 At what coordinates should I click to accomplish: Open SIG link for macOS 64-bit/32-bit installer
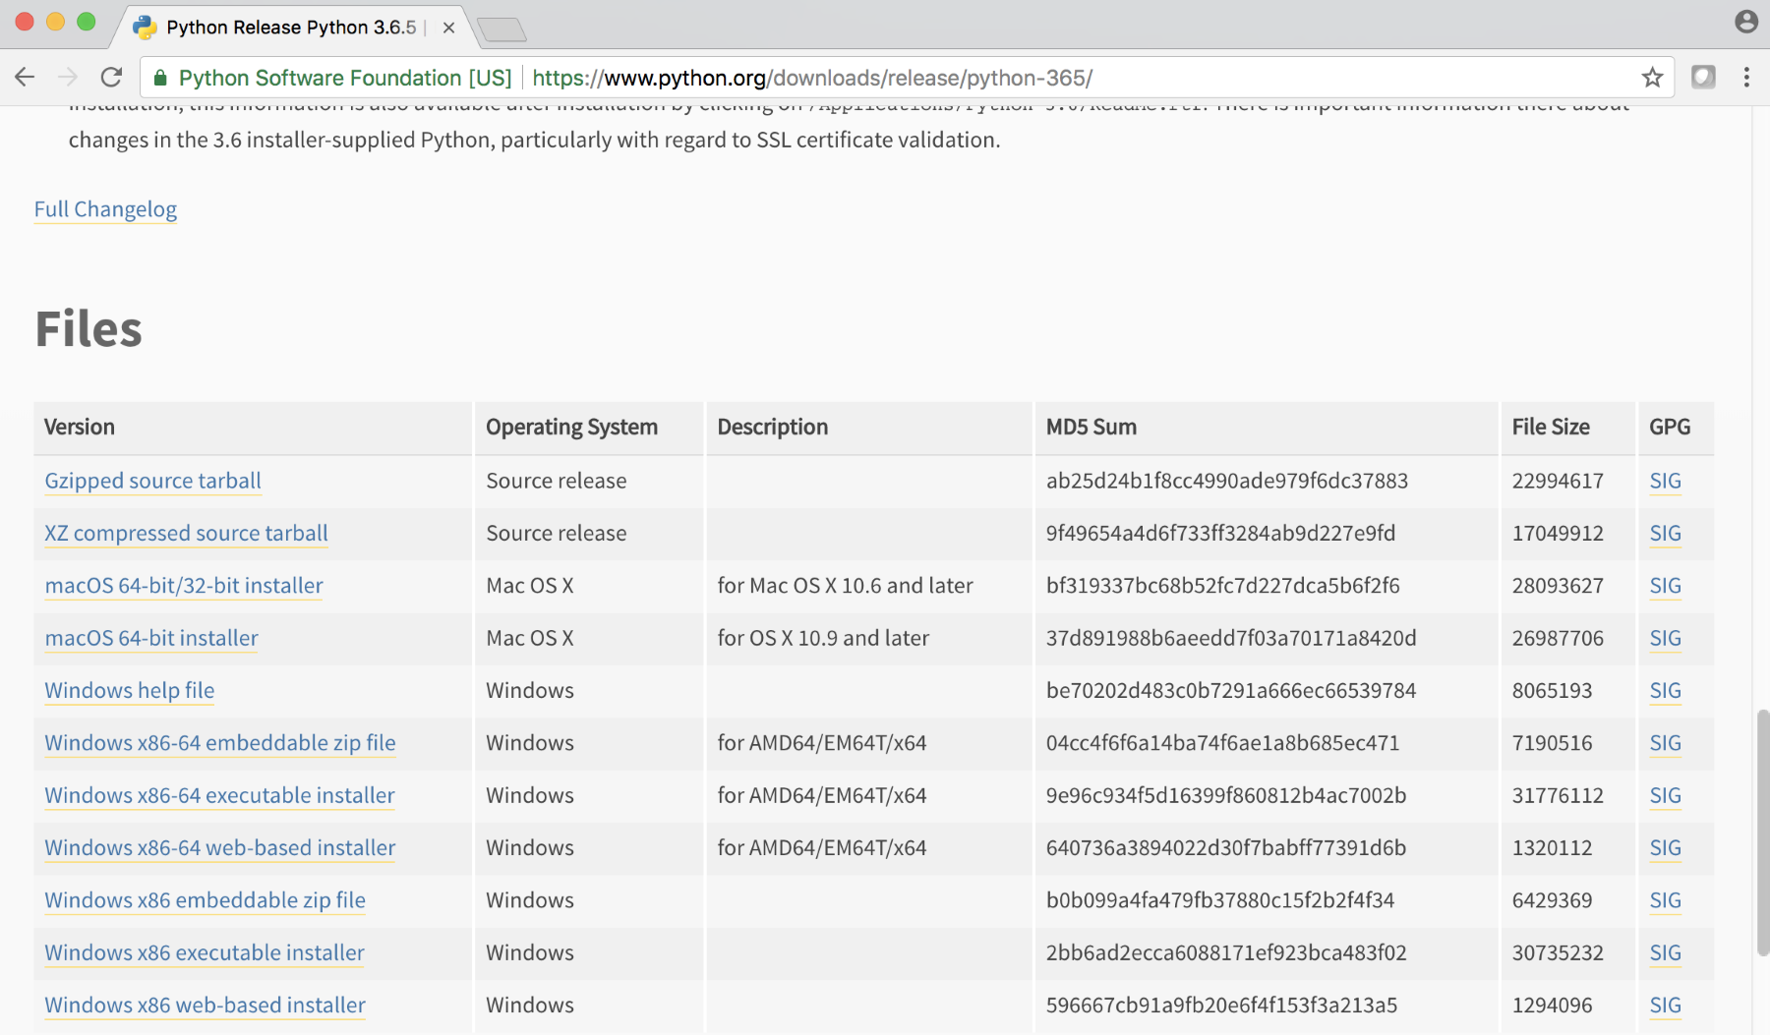click(1665, 586)
